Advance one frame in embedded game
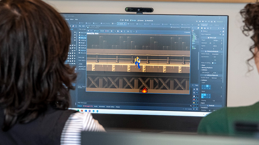The height and width of the screenshot is (145, 259). pyautogui.click(x=91, y=31)
